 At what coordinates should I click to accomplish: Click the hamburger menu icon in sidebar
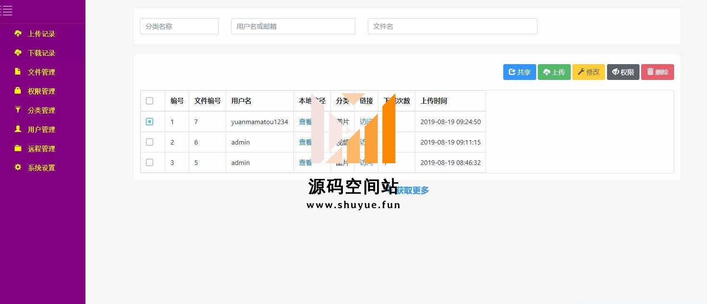coord(7,11)
